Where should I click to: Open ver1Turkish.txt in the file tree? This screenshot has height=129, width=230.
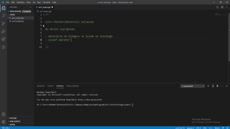[x=18, y=21]
